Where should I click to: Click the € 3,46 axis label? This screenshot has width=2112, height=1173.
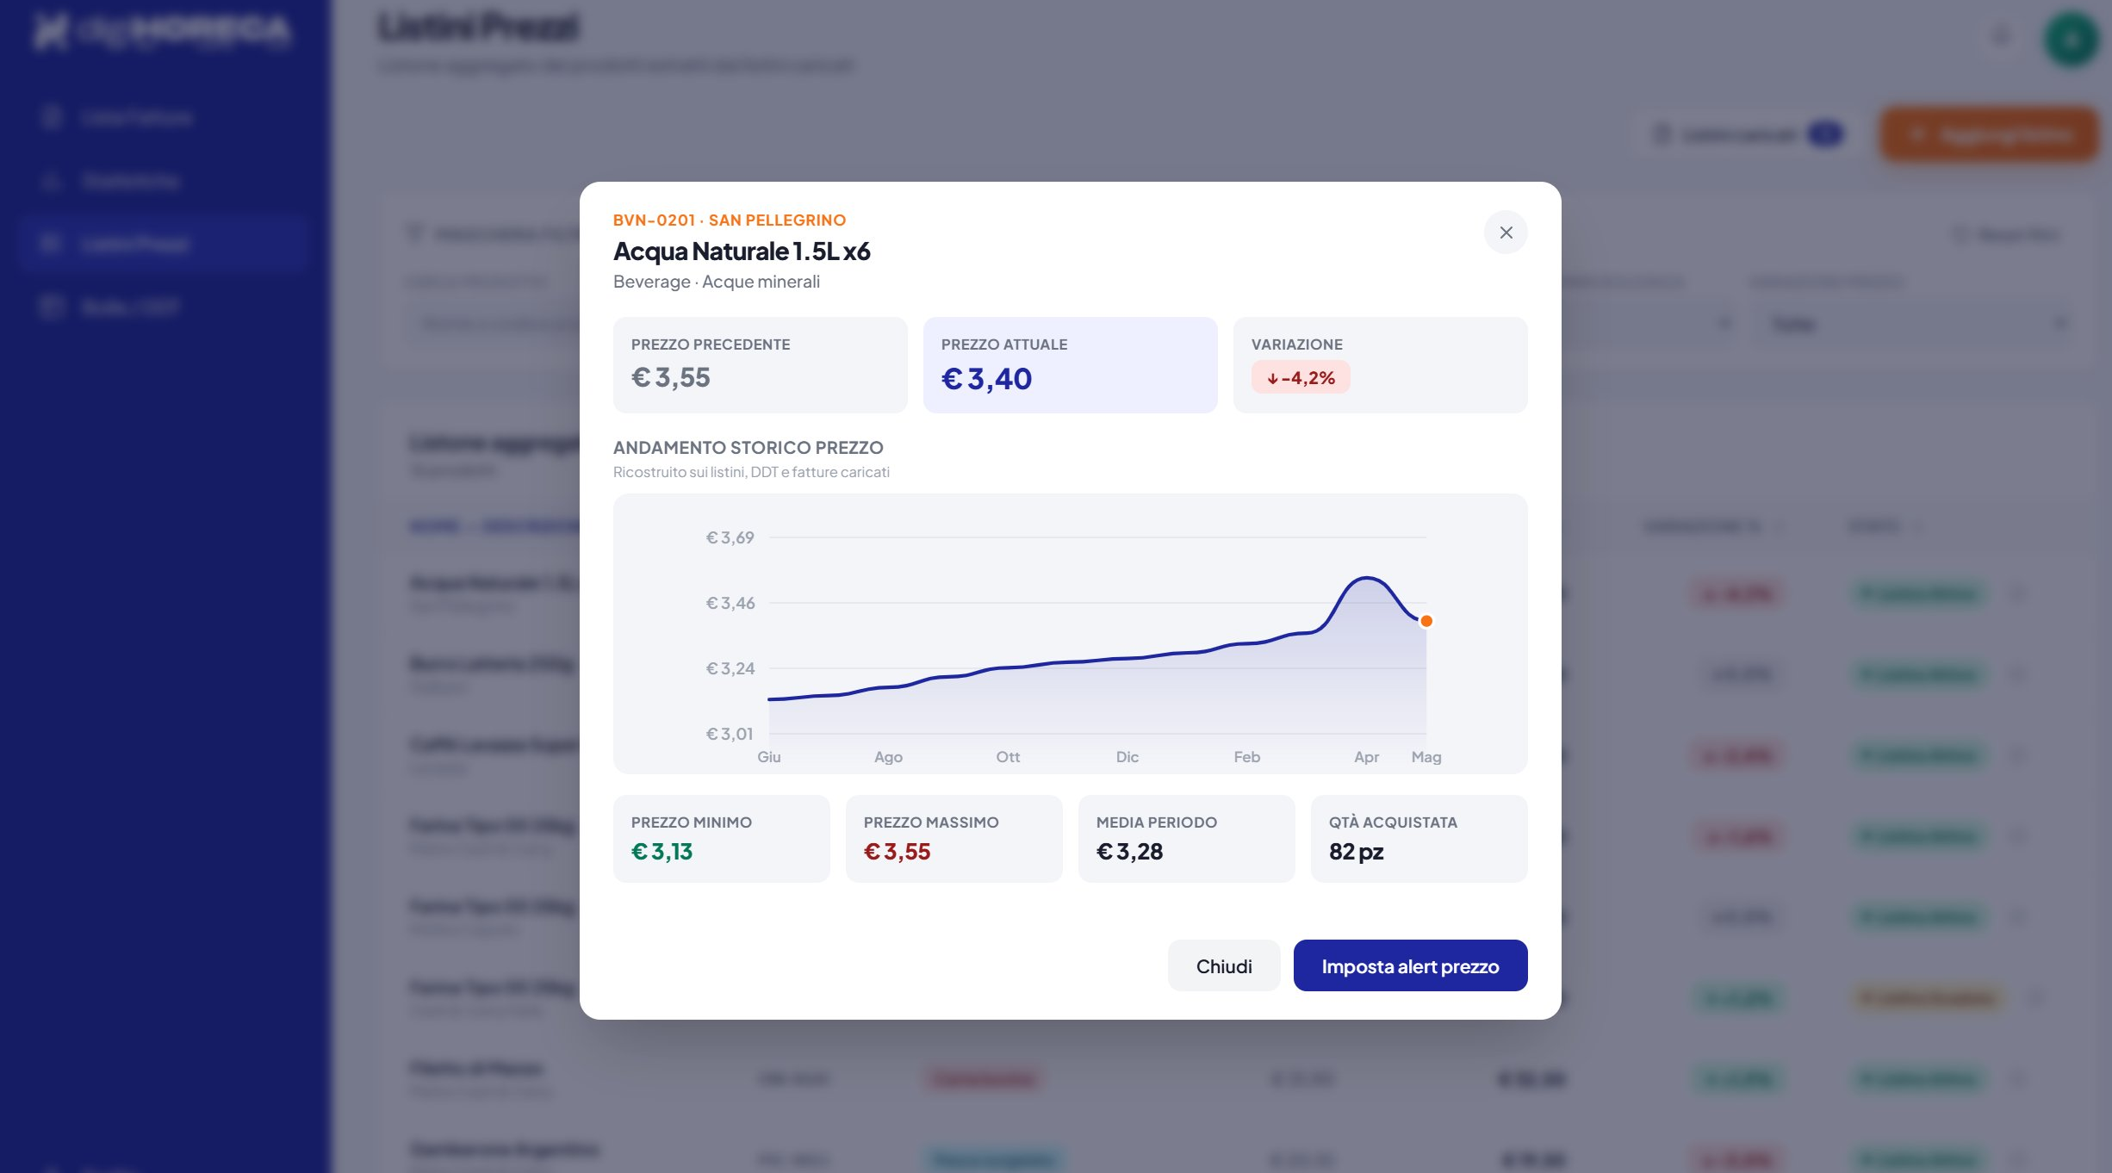[730, 604]
